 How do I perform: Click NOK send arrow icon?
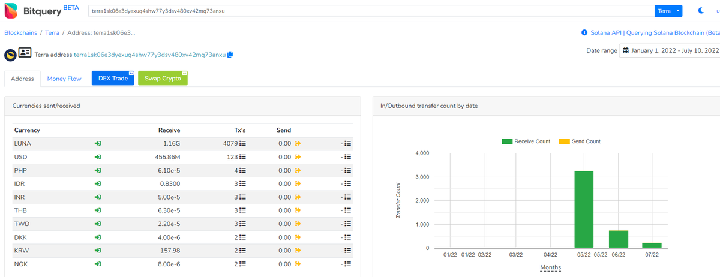(297, 264)
